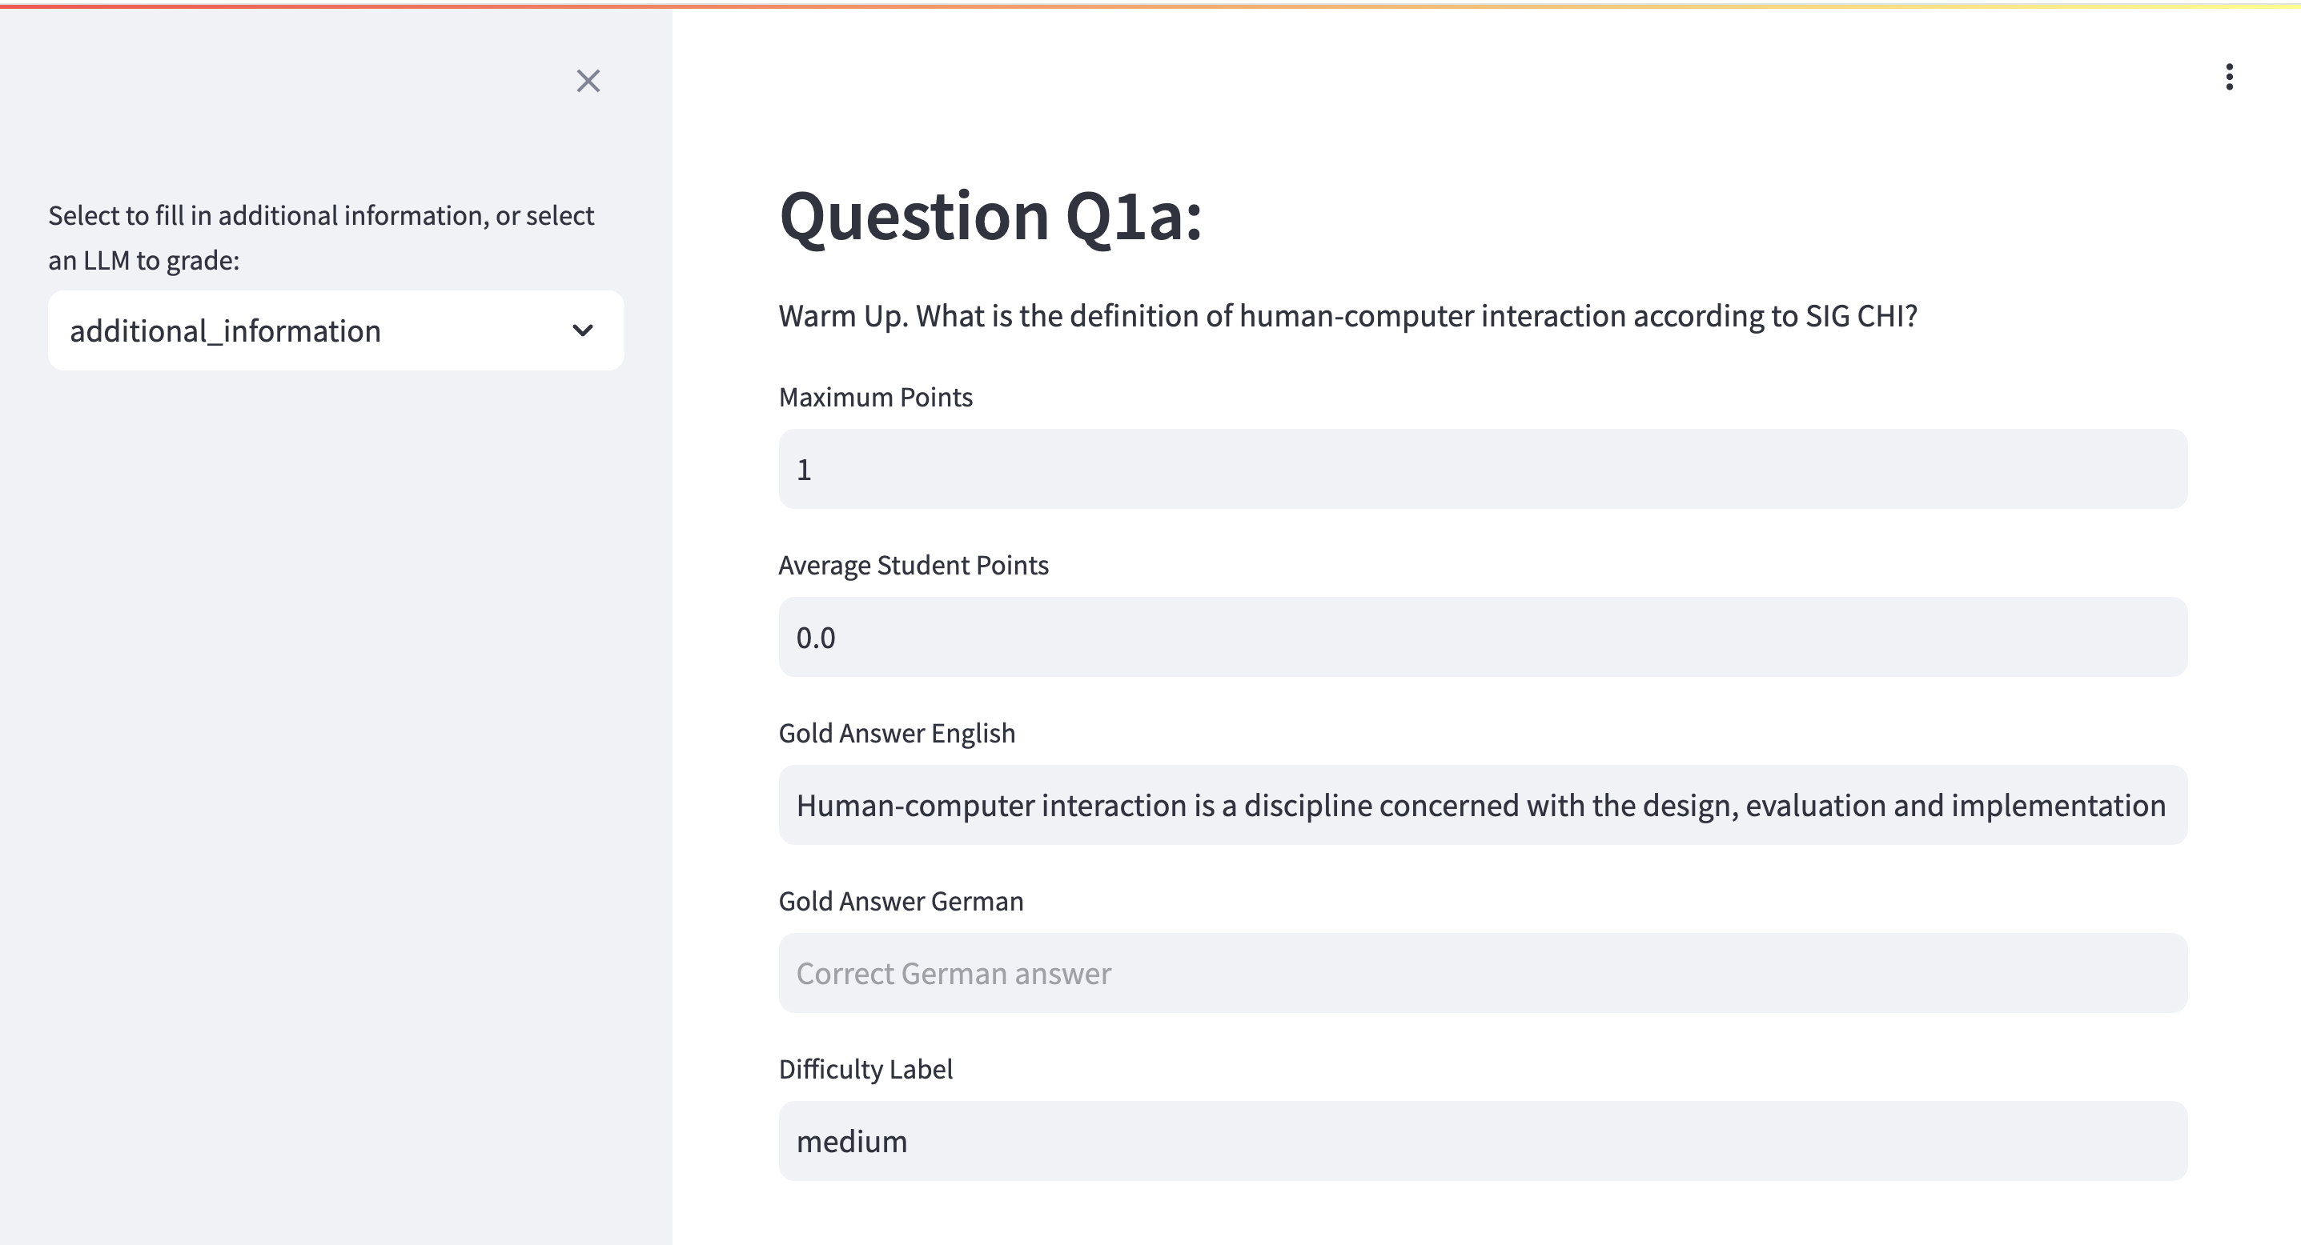Image resolution: width=2301 pixels, height=1245 pixels.
Task: Click the Average Student Points field
Action: pyautogui.click(x=1483, y=637)
